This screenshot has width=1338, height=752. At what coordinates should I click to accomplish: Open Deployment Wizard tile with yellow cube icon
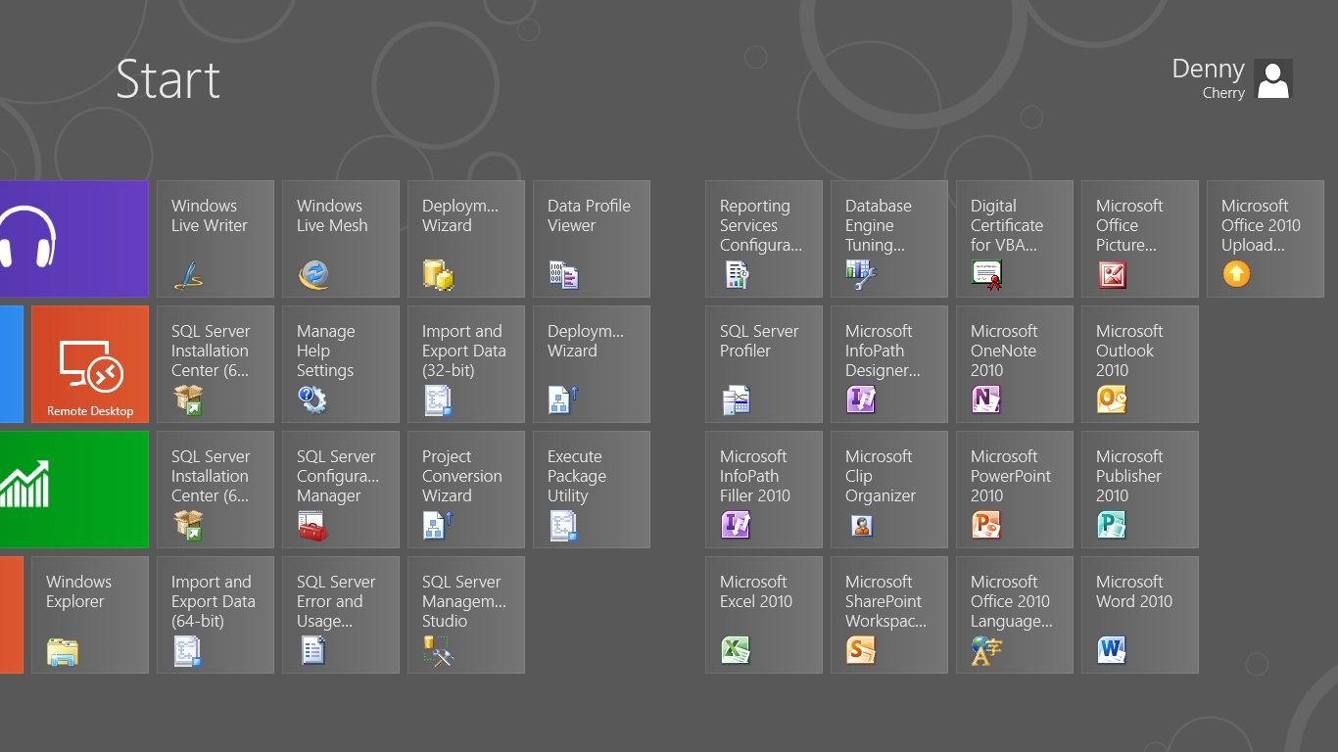click(466, 239)
